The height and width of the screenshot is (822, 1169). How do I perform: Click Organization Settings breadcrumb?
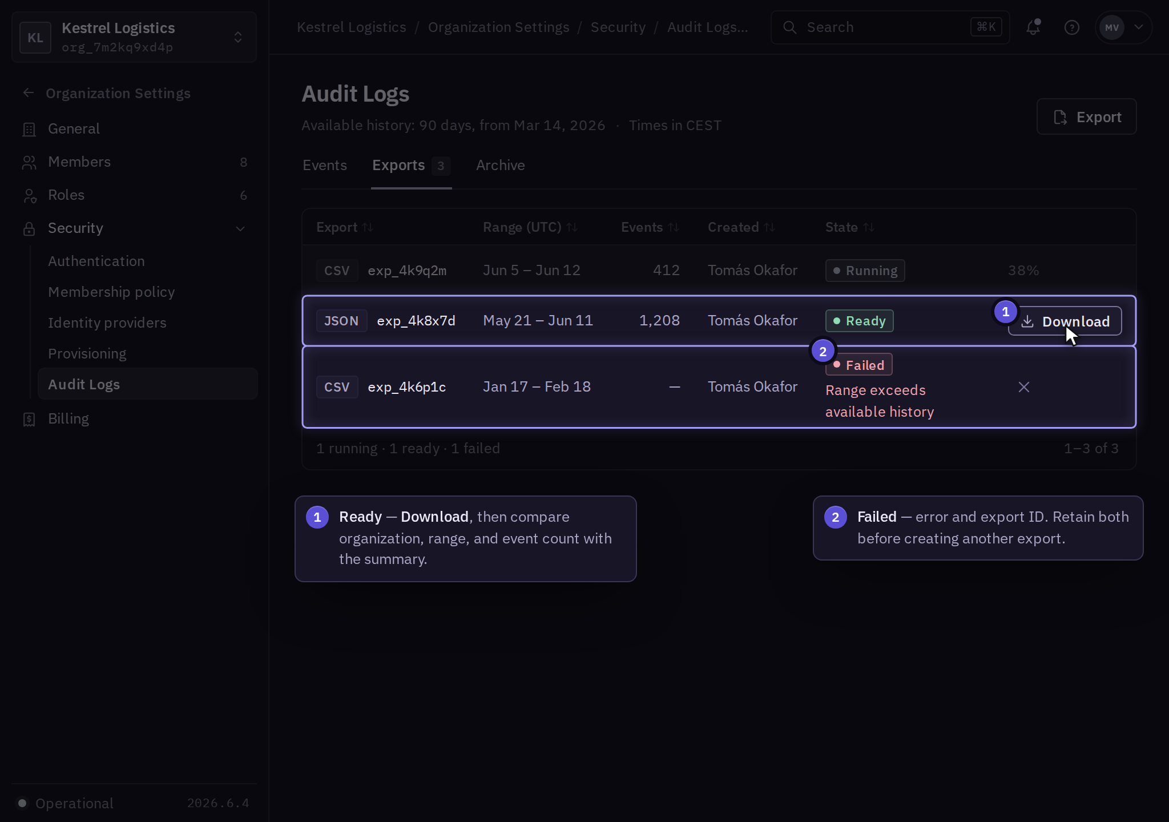click(x=499, y=27)
